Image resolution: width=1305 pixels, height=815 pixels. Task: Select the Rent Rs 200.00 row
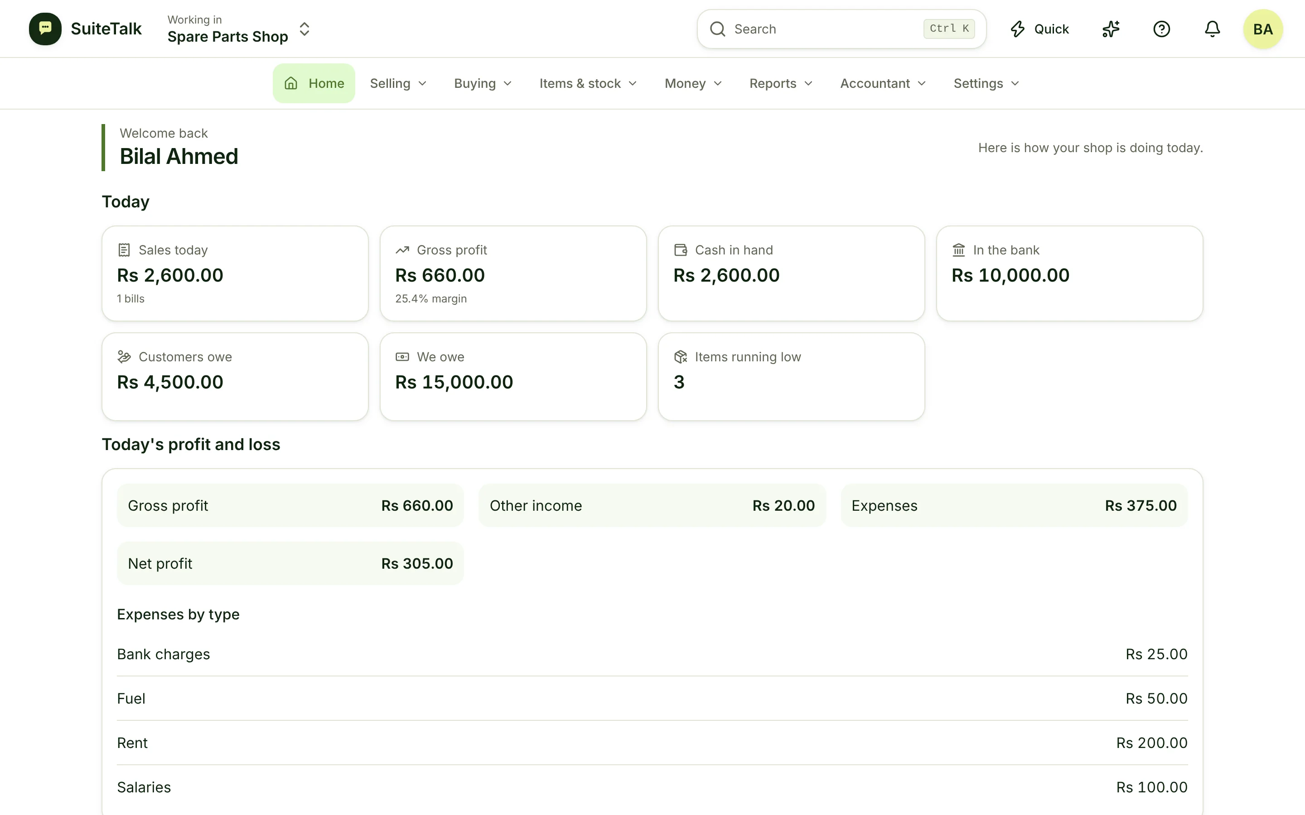pyautogui.click(x=652, y=743)
